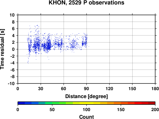Click the y-axis tick label 10

12,15
